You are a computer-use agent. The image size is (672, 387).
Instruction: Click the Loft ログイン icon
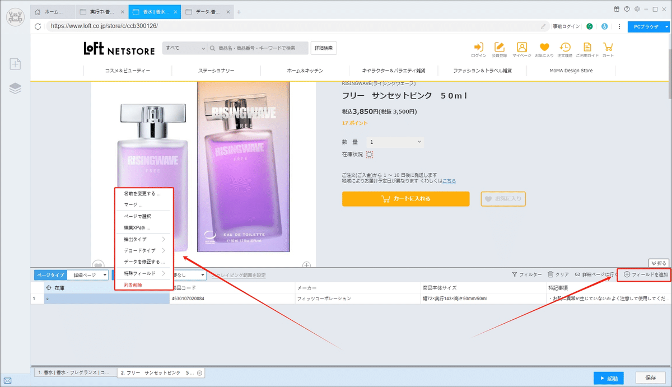point(478,49)
